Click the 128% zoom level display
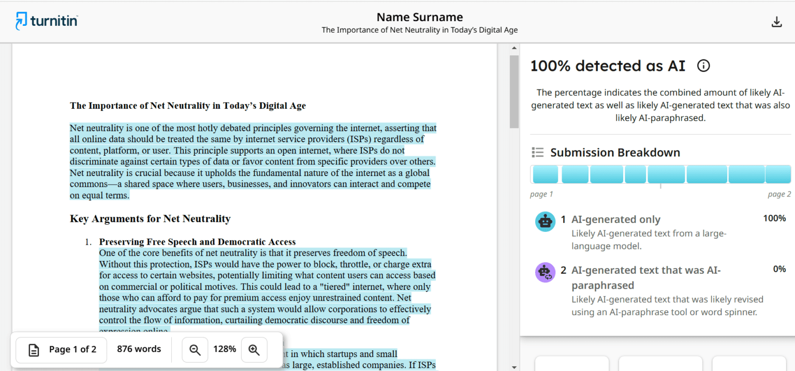 [225, 349]
